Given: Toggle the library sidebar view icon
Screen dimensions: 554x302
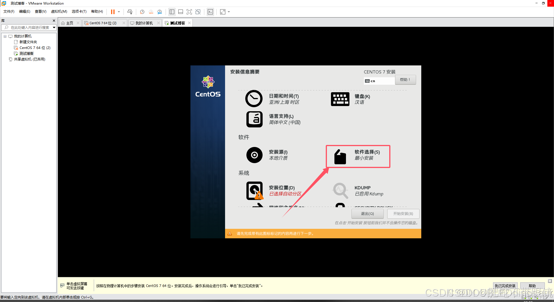Looking at the screenshot, I should 172,12.
